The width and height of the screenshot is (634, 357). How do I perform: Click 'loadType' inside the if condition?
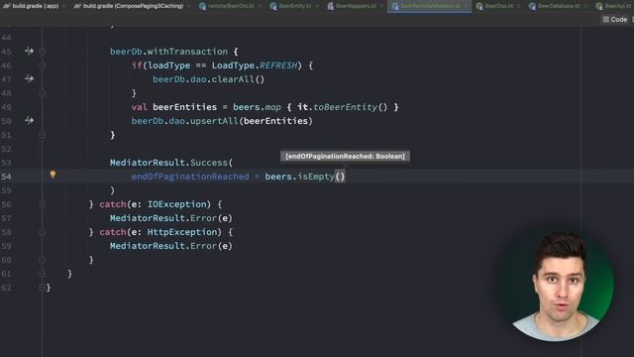pyautogui.click(x=168, y=65)
